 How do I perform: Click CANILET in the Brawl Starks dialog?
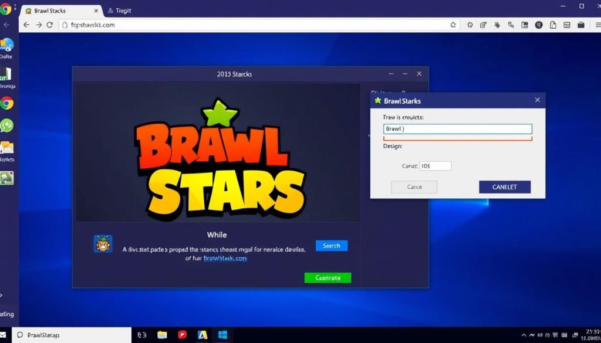click(505, 186)
